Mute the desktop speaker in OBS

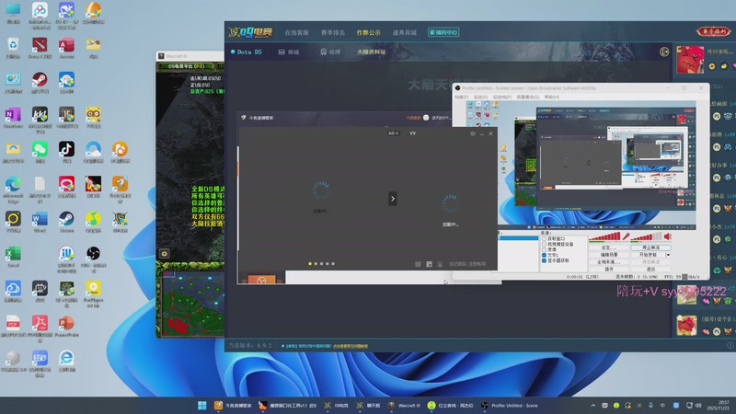click(x=668, y=236)
